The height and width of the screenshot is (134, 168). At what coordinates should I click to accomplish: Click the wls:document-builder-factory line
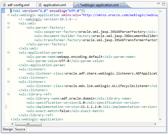96,36
